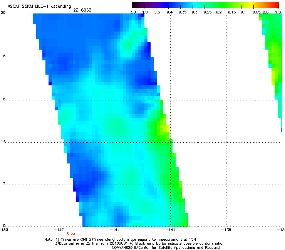Click the color bar label -0.15
285x250 pixels.
pyautogui.click(x=230, y=12)
